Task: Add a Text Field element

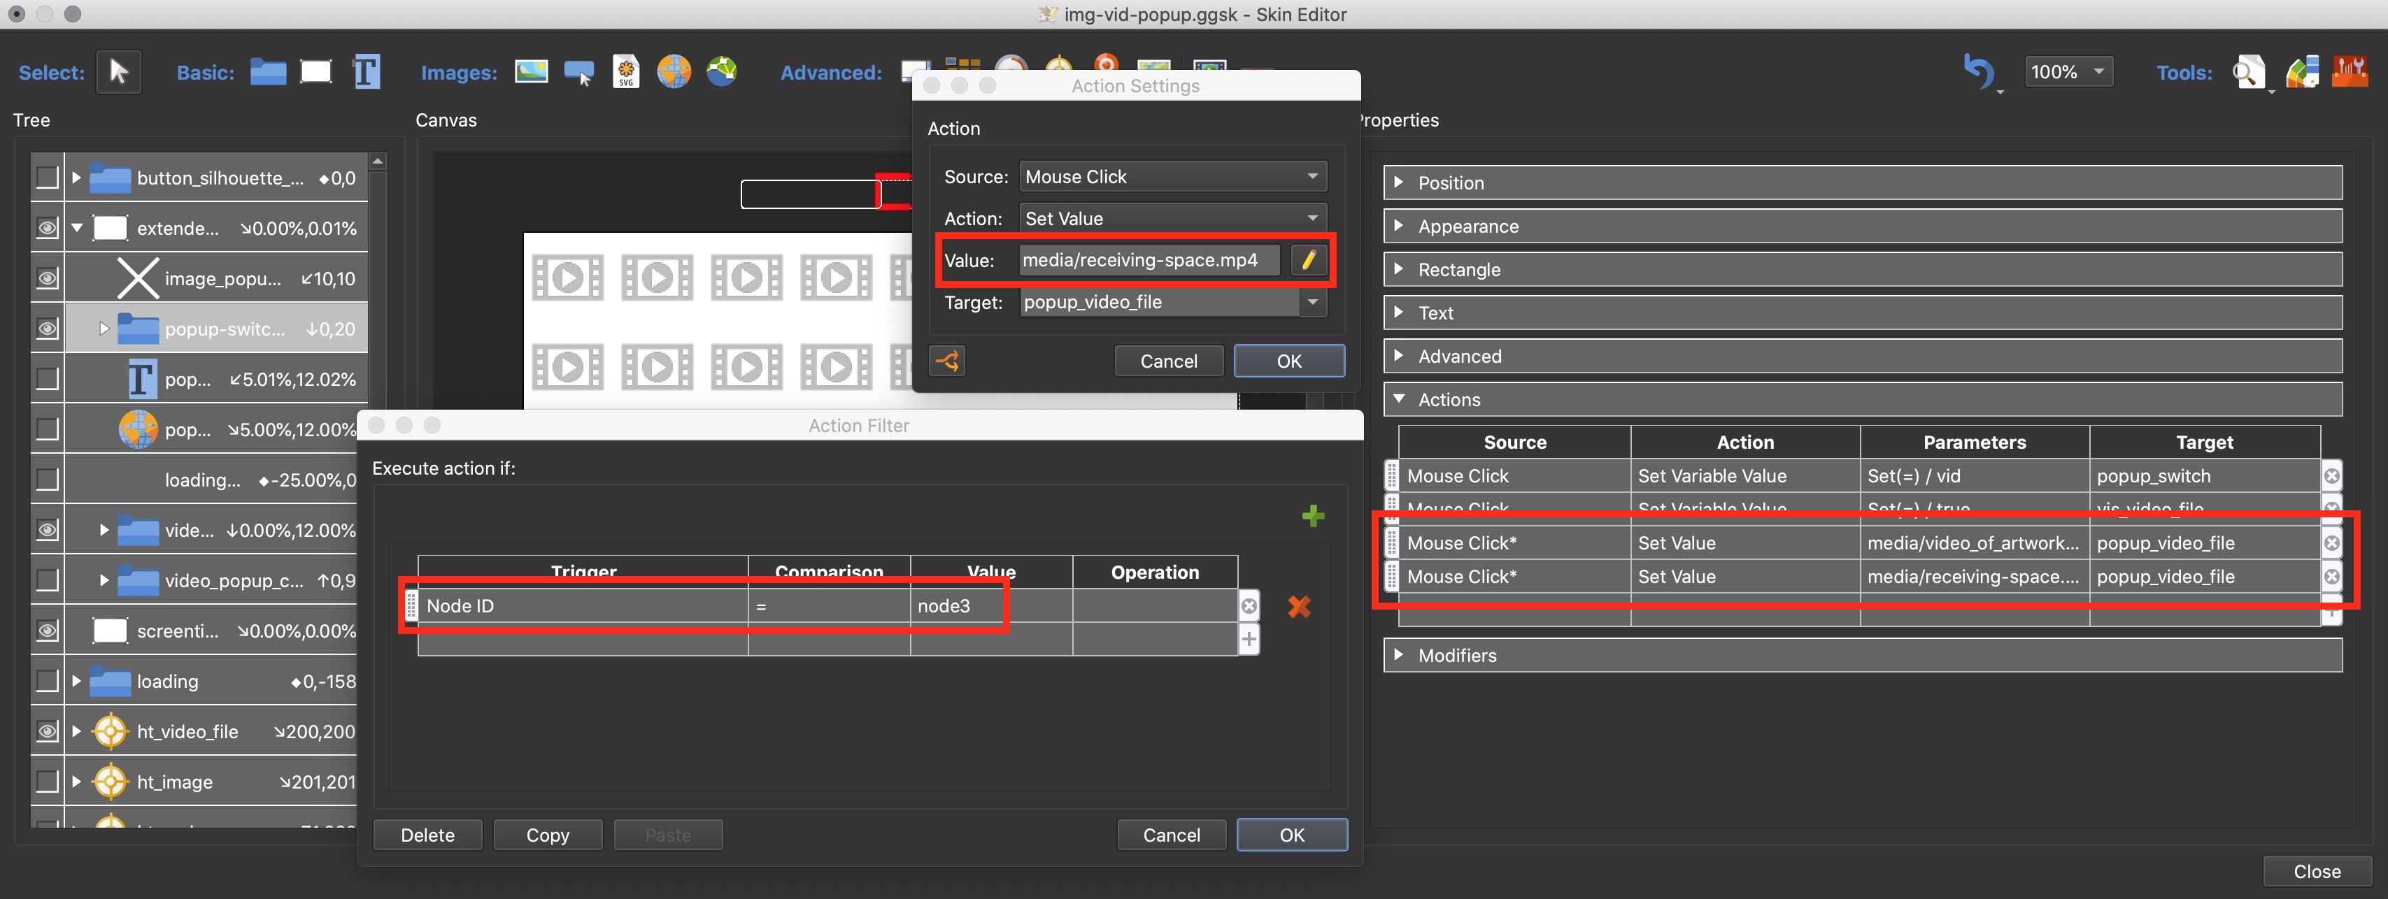Action: pos(366,71)
